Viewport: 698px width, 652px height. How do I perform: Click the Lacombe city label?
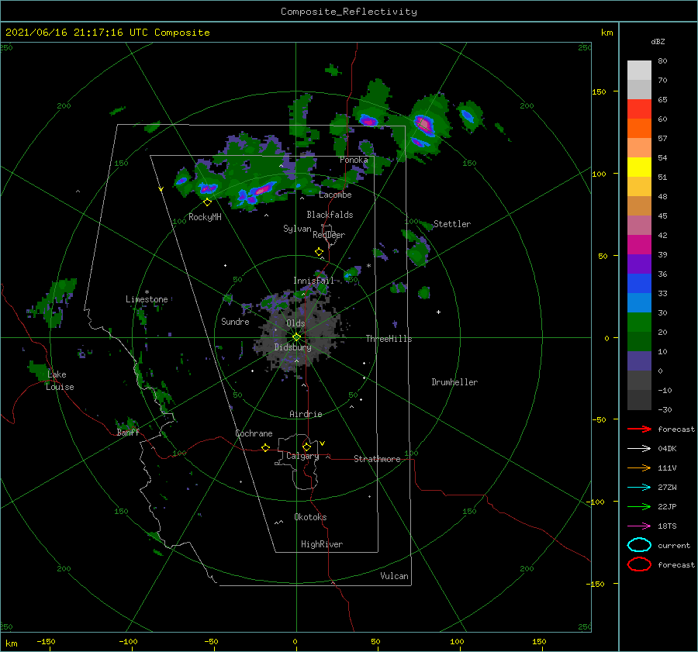(335, 195)
